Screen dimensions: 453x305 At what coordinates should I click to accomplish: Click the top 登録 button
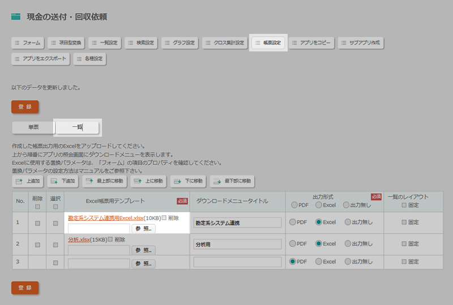25,107
